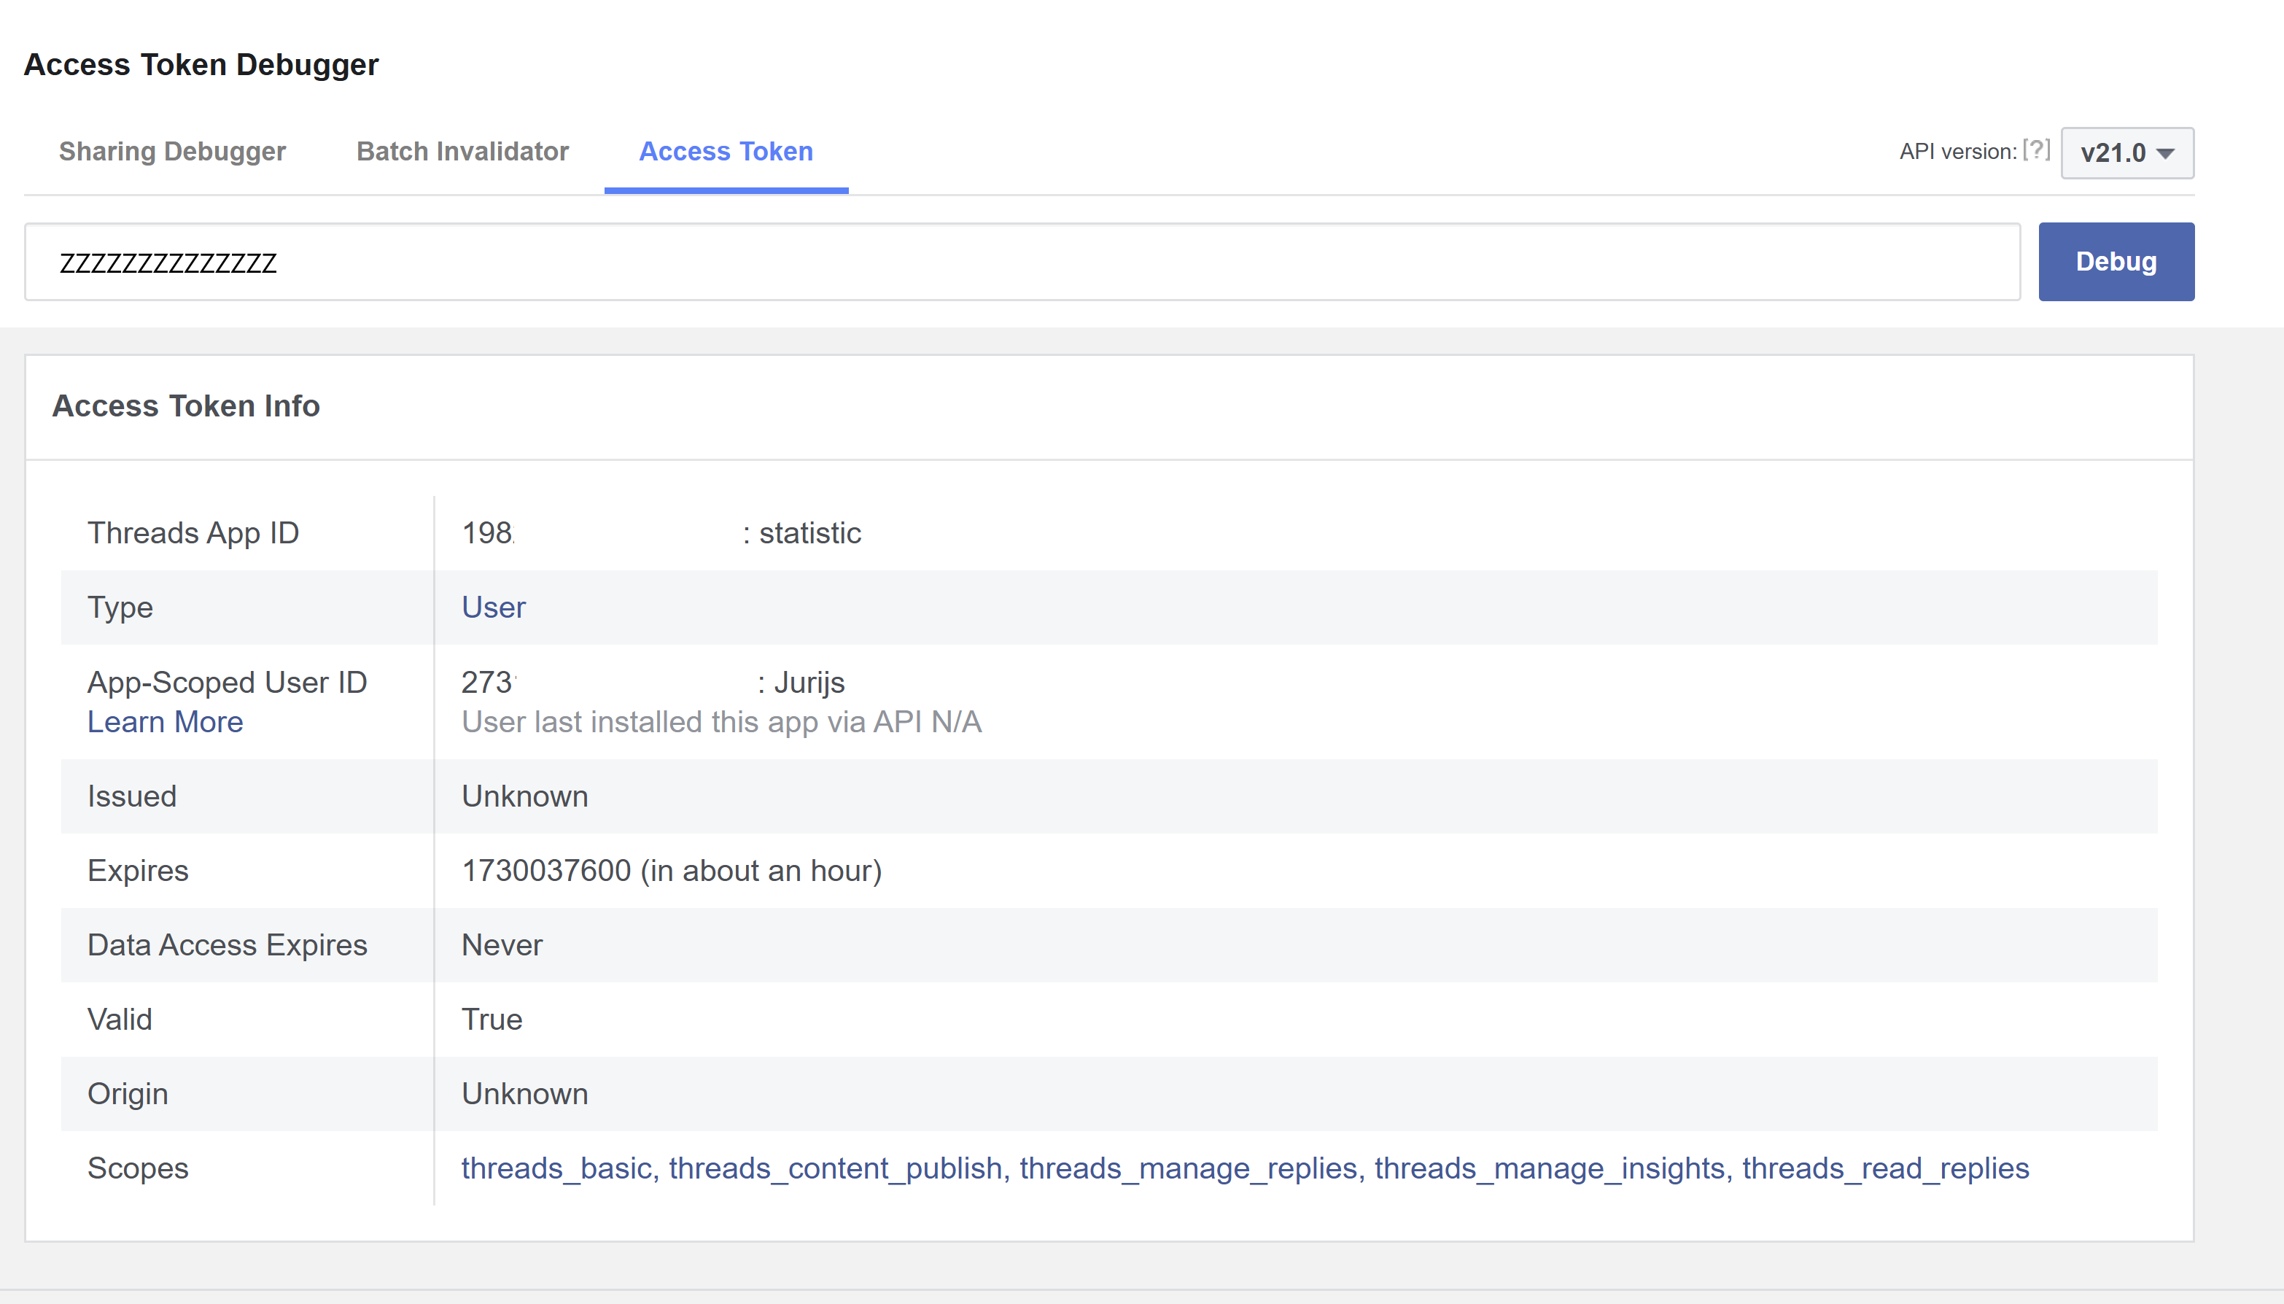Click the Origin row label
The image size is (2284, 1304).
127,1093
